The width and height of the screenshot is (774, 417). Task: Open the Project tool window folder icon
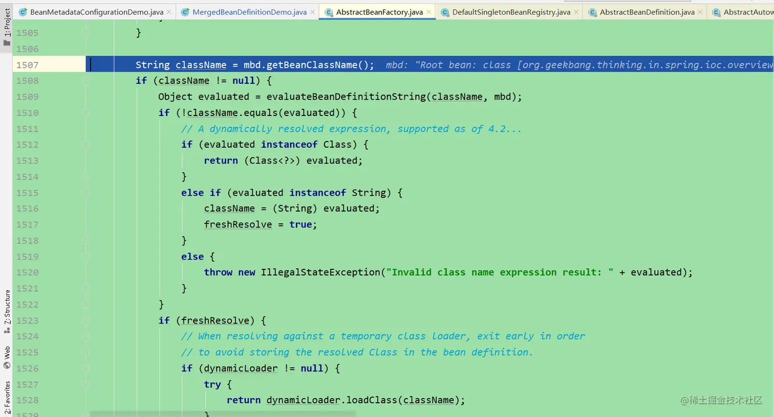7,43
